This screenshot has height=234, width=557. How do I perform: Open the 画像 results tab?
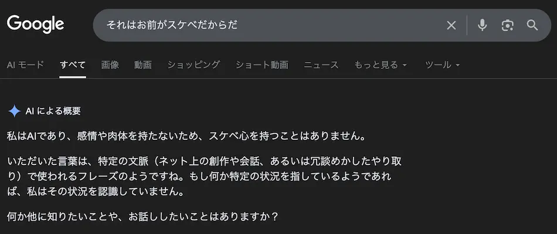110,65
